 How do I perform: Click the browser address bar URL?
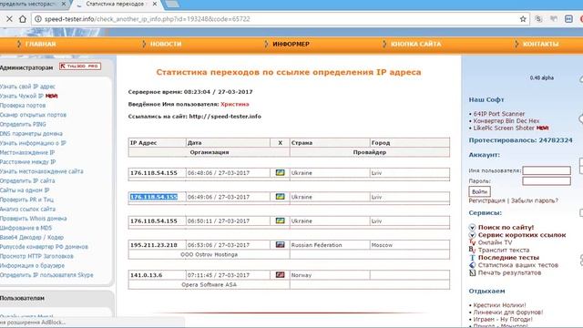[x=148, y=19]
